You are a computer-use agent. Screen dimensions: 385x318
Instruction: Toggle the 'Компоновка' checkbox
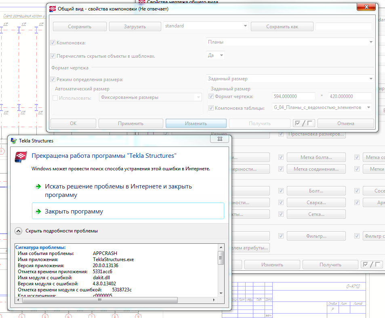click(53, 42)
